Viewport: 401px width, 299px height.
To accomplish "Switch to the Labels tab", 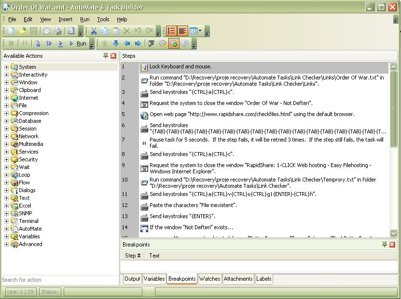I will (x=263, y=279).
